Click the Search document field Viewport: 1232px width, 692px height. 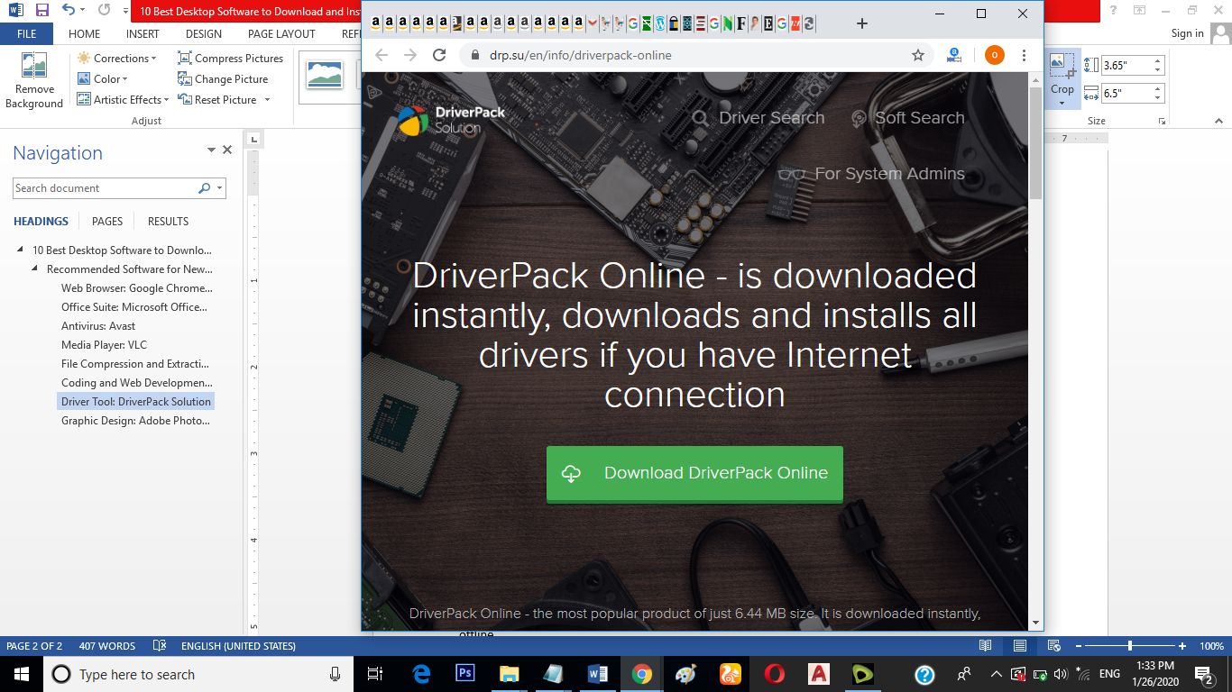[104, 188]
